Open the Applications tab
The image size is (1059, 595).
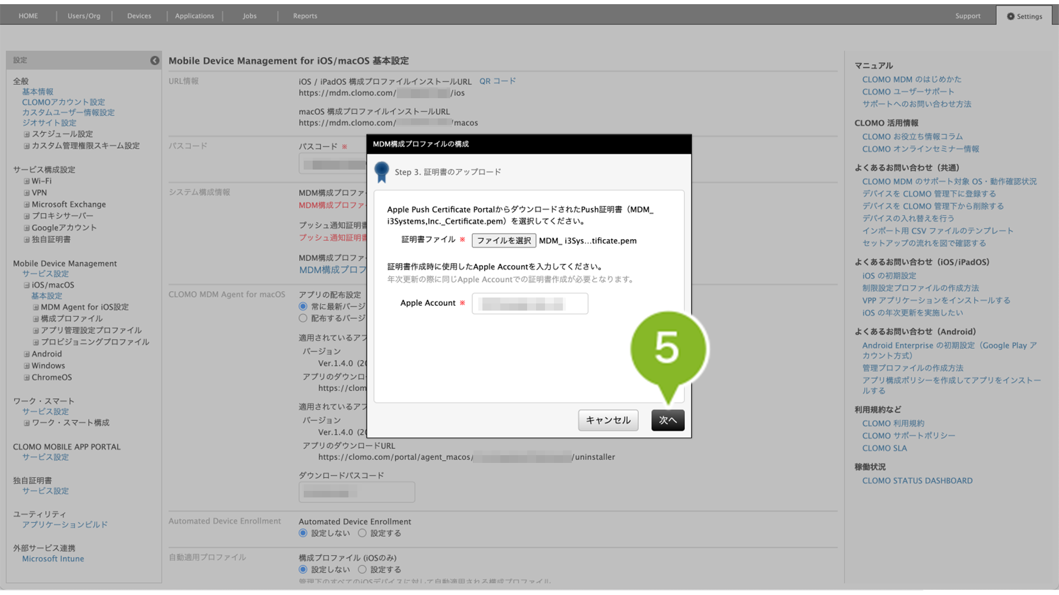(x=194, y=16)
